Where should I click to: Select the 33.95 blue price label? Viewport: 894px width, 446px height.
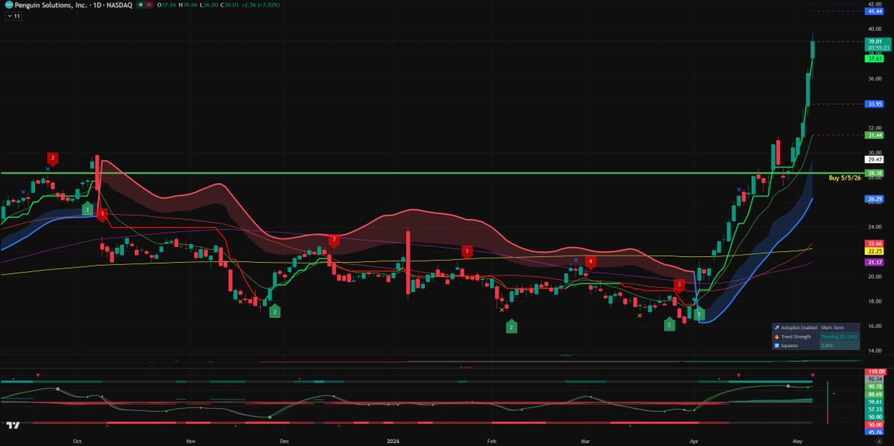tap(875, 103)
